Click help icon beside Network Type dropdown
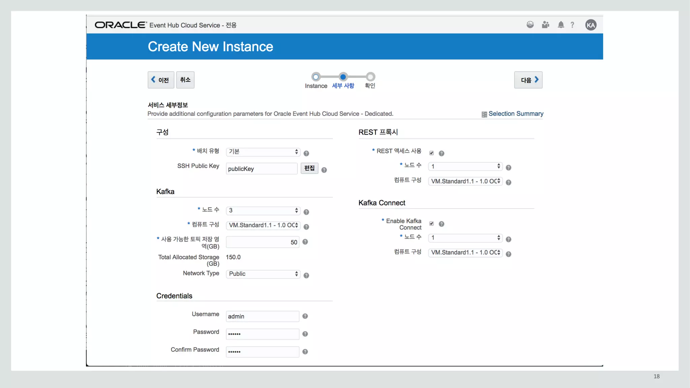Viewport: 690px width, 388px height. [x=306, y=276]
